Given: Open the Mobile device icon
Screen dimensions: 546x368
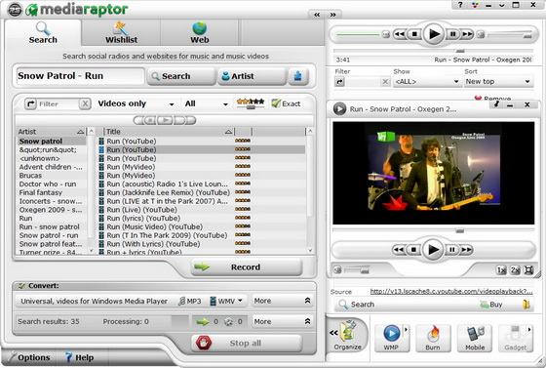Looking at the screenshot, I should point(475,334).
